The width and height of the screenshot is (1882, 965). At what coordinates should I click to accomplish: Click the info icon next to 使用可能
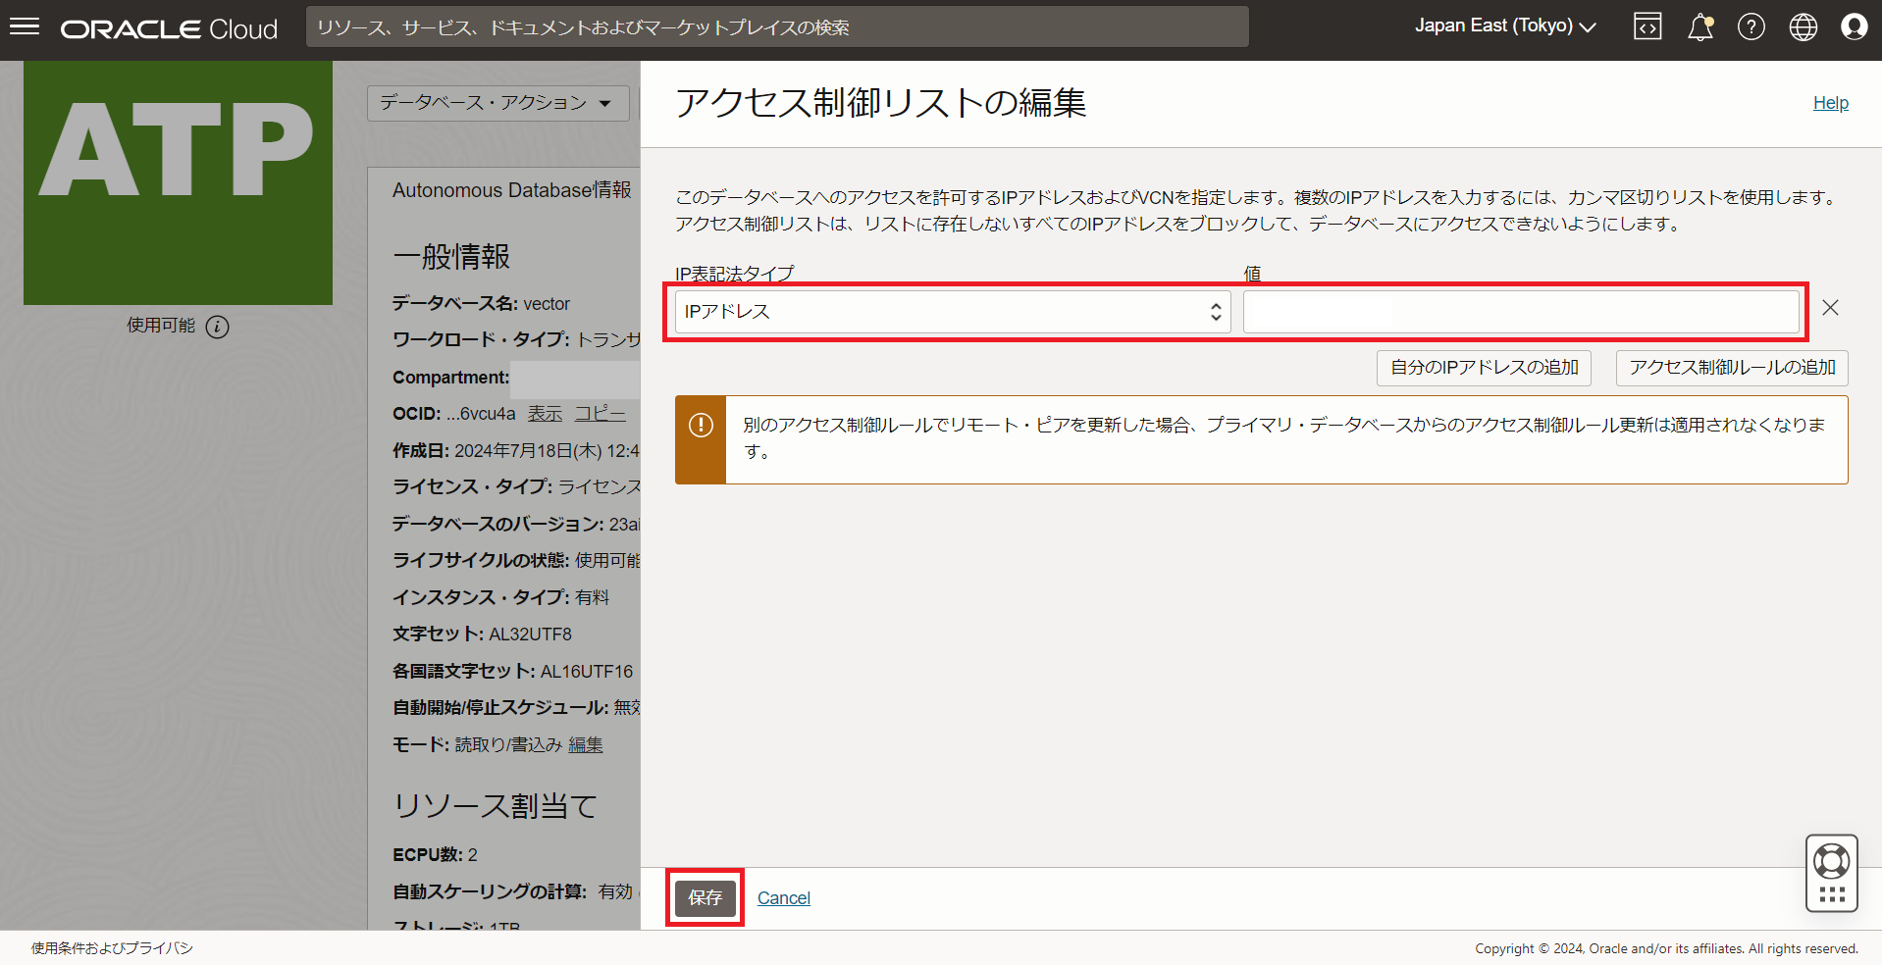click(x=218, y=327)
